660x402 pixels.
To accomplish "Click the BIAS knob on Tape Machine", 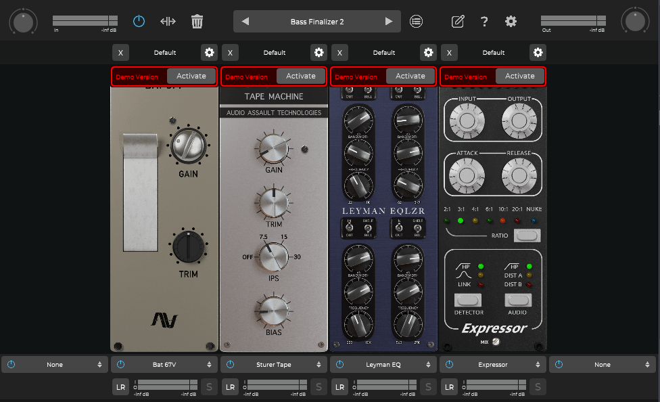I will 274,311.
